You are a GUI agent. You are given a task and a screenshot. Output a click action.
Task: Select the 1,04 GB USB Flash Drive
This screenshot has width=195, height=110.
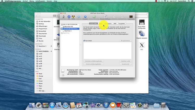point(70,29)
